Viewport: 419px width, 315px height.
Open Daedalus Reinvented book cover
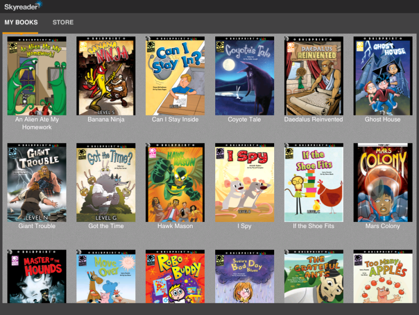click(x=314, y=76)
